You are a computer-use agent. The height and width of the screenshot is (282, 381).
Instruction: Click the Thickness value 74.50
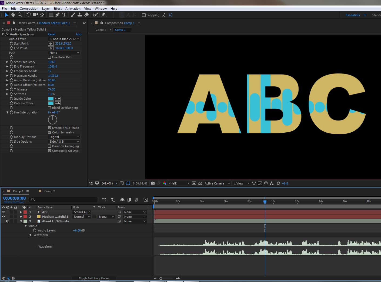tap(52, 89)
